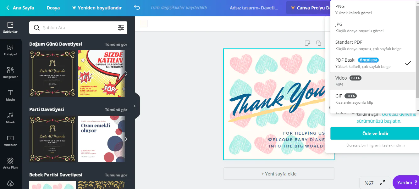Image resolution: width=419 pixels, height=189 pixels.
Task: Click the Yeniden boyutlandır menu item
Action: click(98, 8)
